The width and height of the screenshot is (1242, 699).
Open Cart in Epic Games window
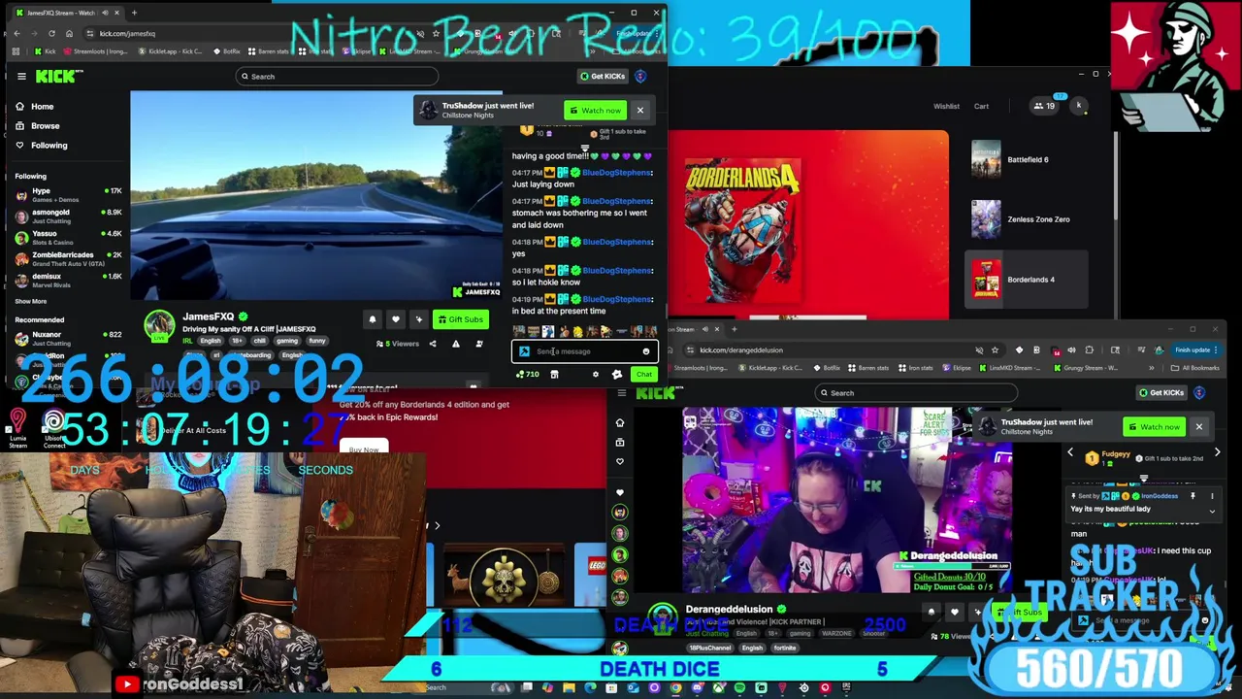pyautogui.click(x=981, y=106)
